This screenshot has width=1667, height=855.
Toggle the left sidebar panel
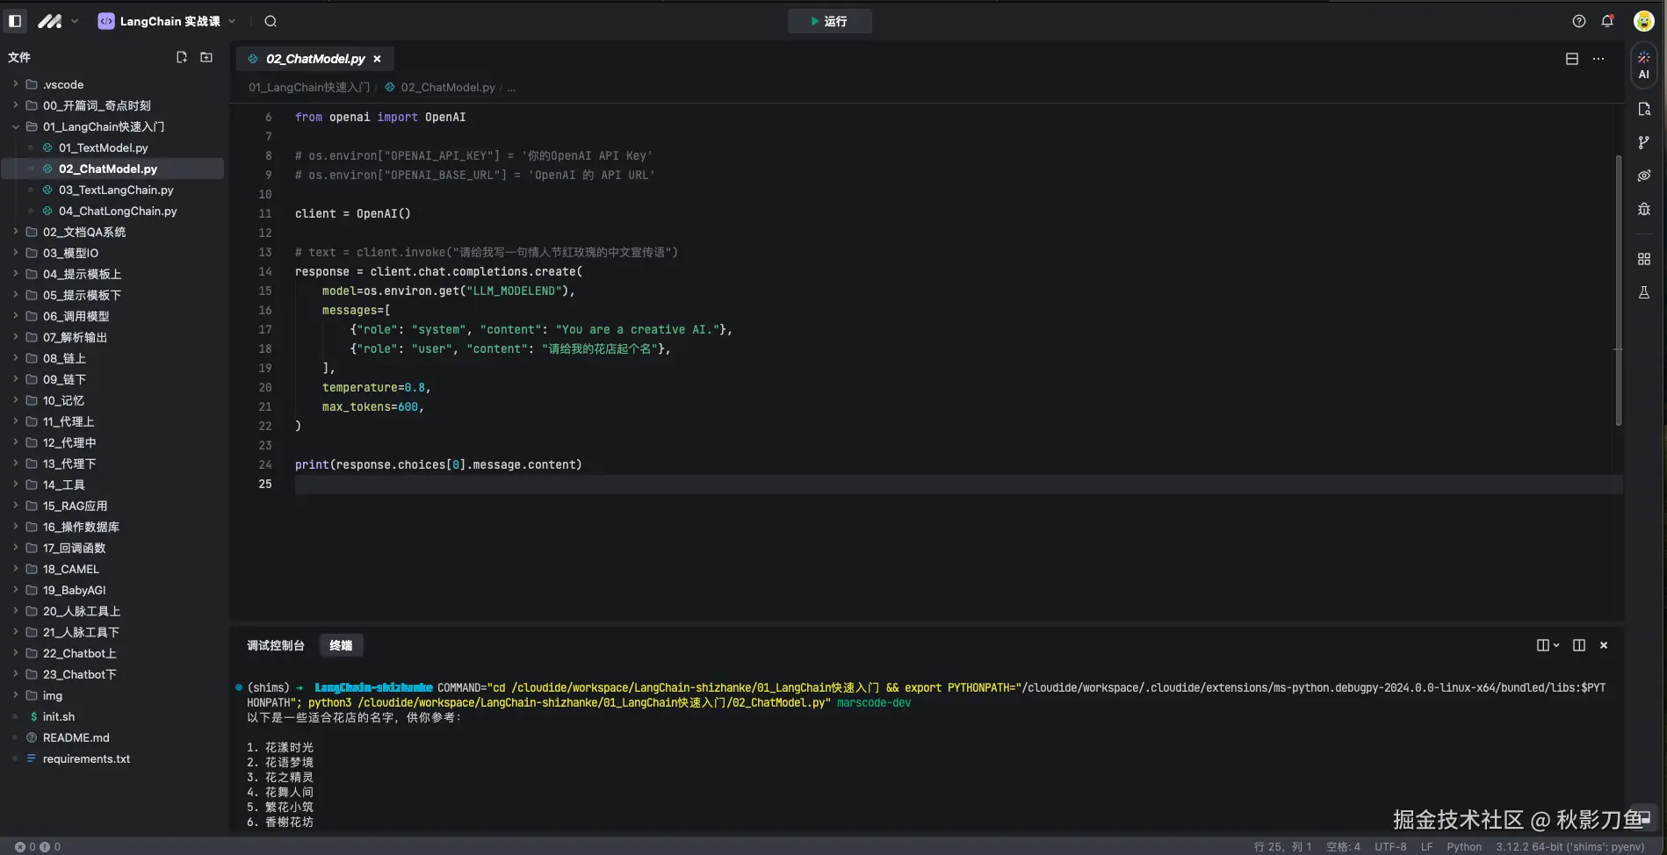15,21
